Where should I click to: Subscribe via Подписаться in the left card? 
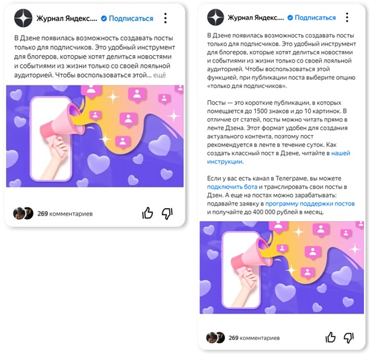(x=131, y=18)
